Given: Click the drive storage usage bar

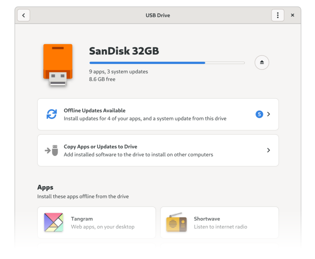Looking at the screenshot, I should [167, 63].
